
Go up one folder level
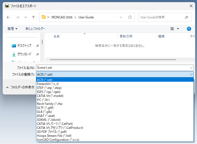tap(33, 17)
